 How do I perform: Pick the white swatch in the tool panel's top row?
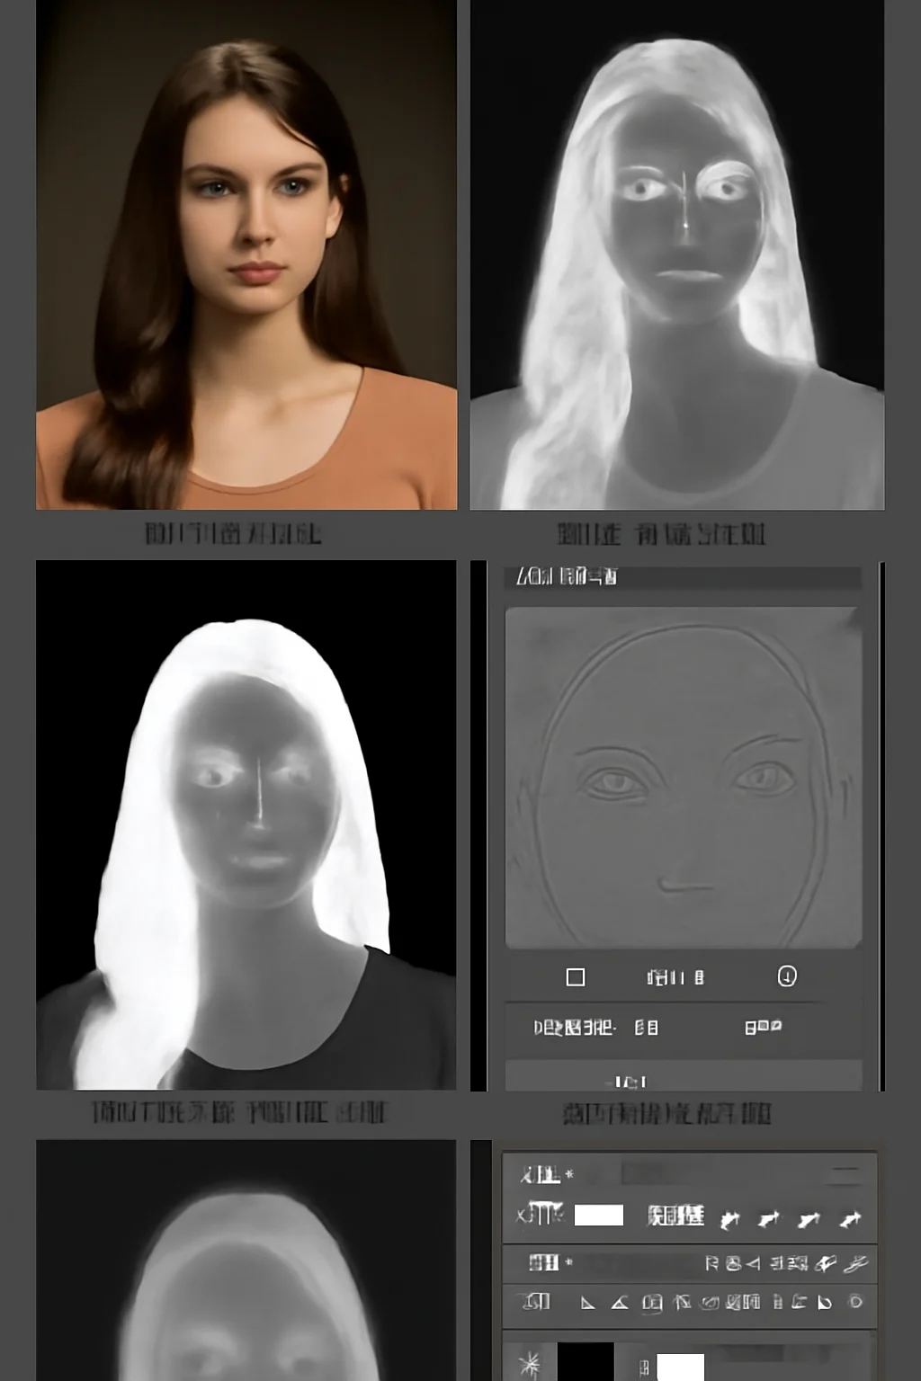[x=599, y=1216]
